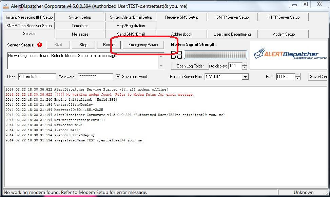Switch to the System Setup tab
The image size is (330, 197).
[x=80, y=17]
